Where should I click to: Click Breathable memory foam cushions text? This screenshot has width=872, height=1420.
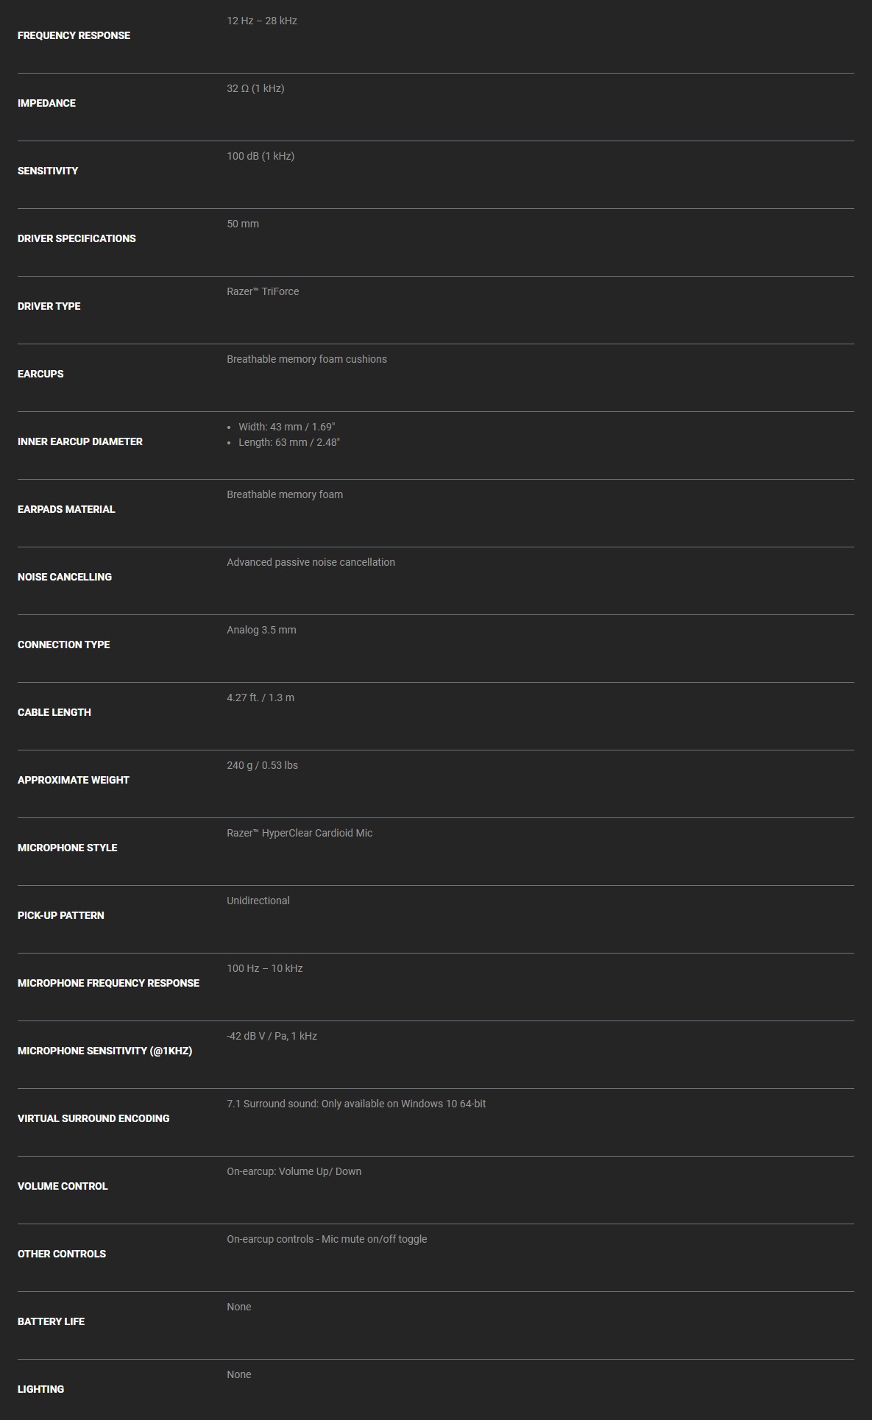coord(307,359)
